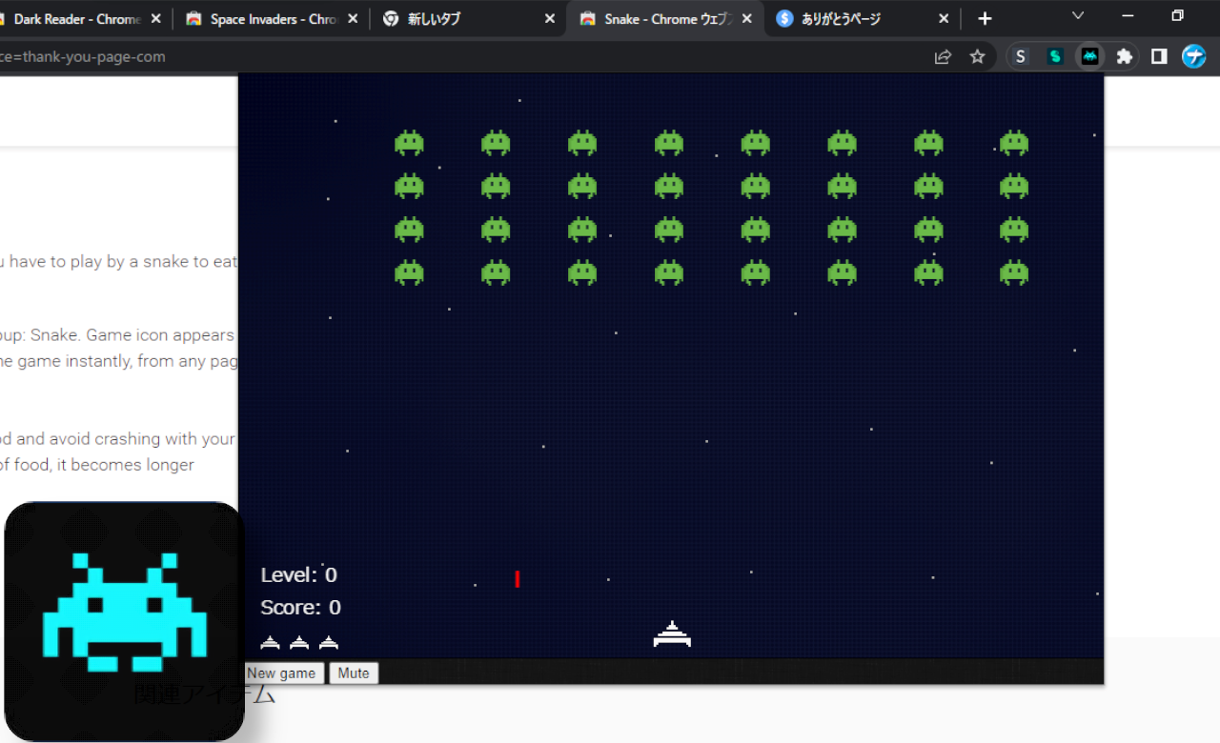Image resolution: width=1220 pixels, height=743 pixels.
Task: Click the Score: 0 text
Action: point(300,607)
